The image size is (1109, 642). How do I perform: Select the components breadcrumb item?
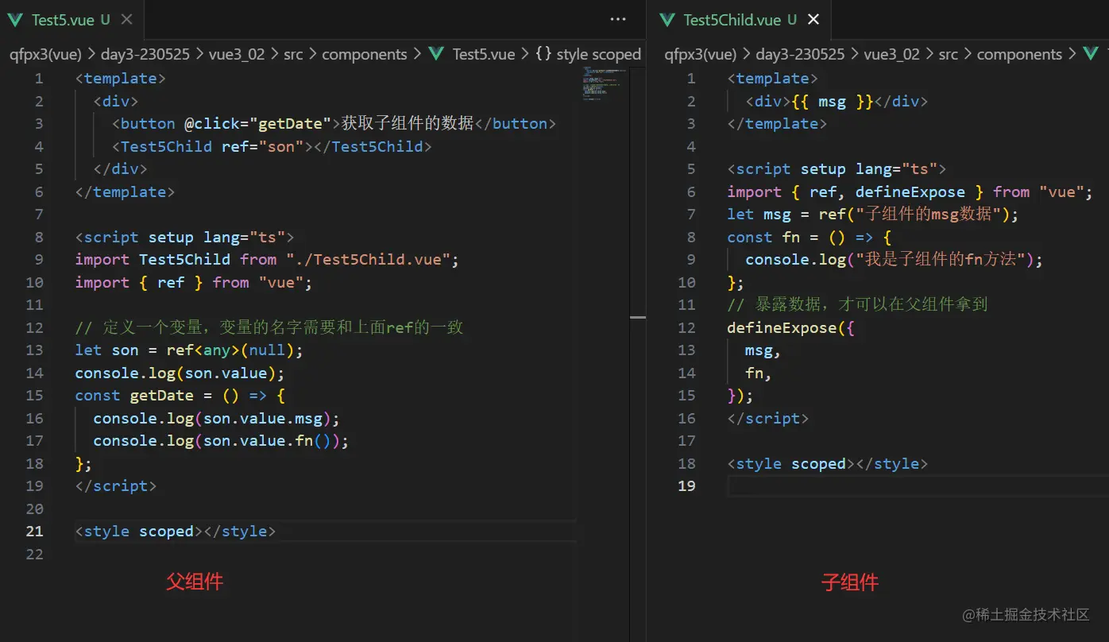(x=365, y=53)
